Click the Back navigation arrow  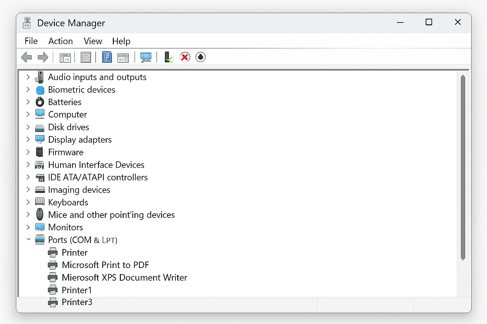27,57
